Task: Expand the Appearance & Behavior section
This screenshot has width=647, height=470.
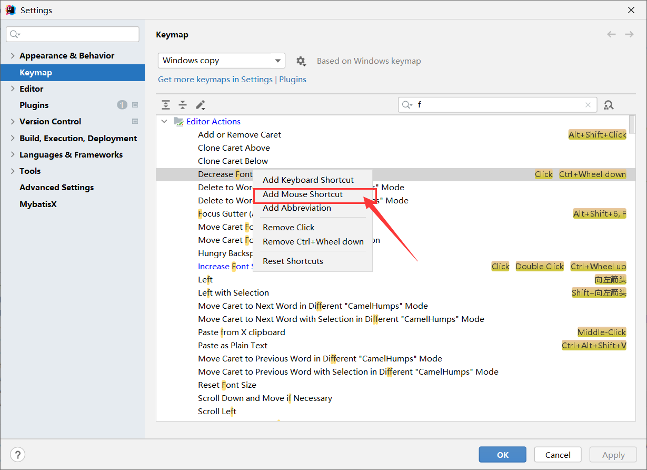Action: click(13, 56)
